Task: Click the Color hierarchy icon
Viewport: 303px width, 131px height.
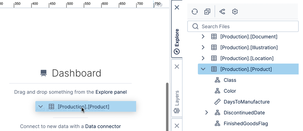Action: click(217, 91)
